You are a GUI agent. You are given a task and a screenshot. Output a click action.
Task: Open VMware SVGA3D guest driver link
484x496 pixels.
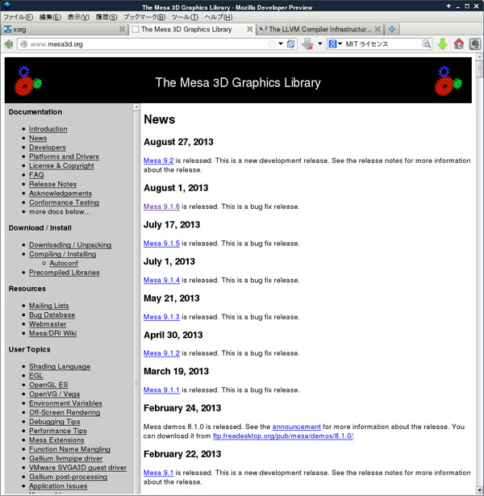click(x=77, y=467)
